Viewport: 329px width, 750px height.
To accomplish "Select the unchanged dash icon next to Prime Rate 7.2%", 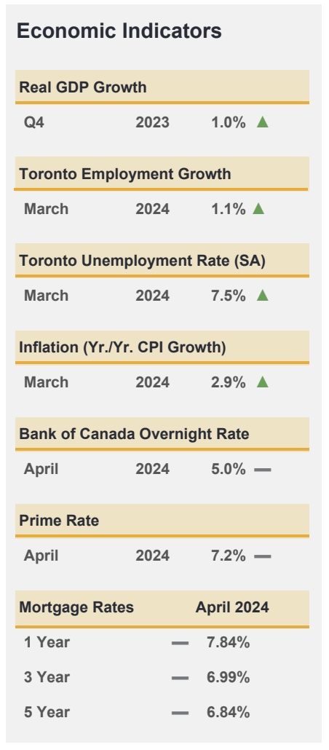I will tap(263, 556).
